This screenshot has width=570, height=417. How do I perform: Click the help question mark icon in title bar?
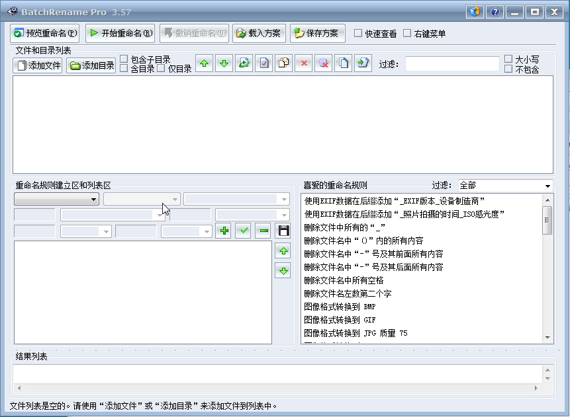(x=494, y=12)
